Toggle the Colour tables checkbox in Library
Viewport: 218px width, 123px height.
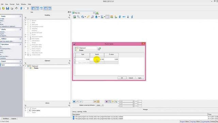28,110
